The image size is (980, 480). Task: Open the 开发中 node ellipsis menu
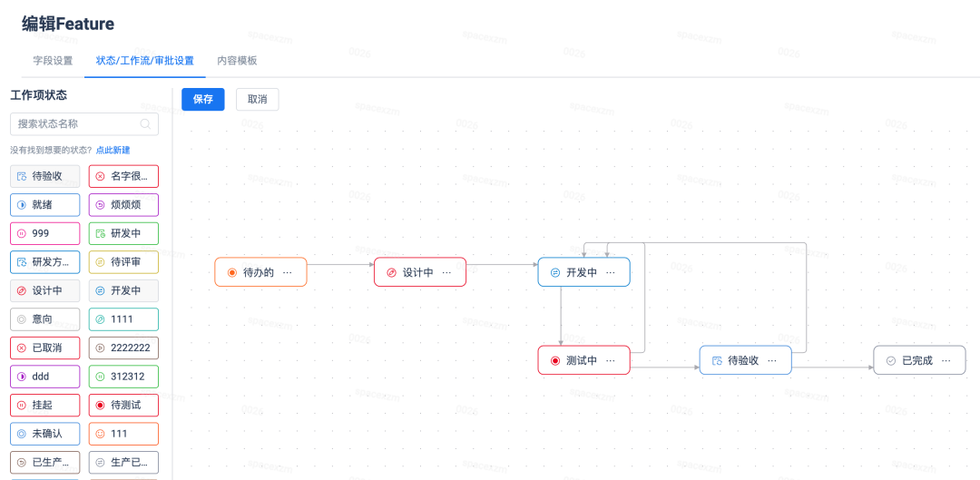pyautogui.click(x=611, y=272)
